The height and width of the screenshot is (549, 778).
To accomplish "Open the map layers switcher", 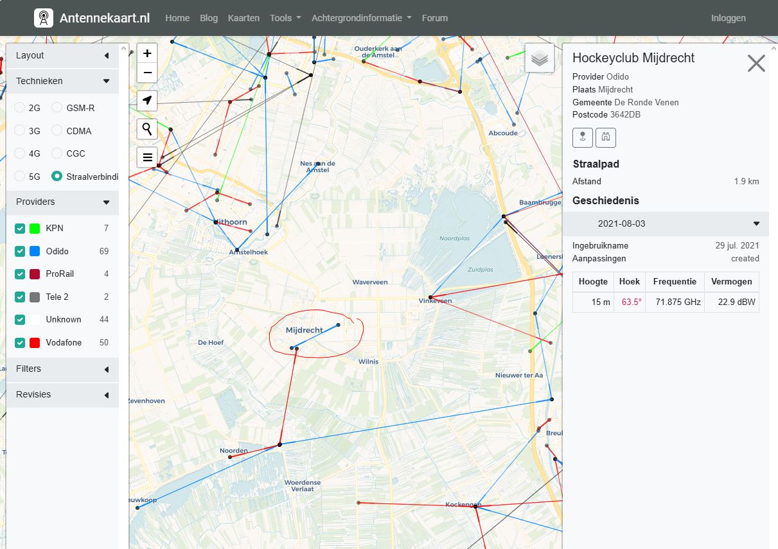I will [x=540, y=58].
